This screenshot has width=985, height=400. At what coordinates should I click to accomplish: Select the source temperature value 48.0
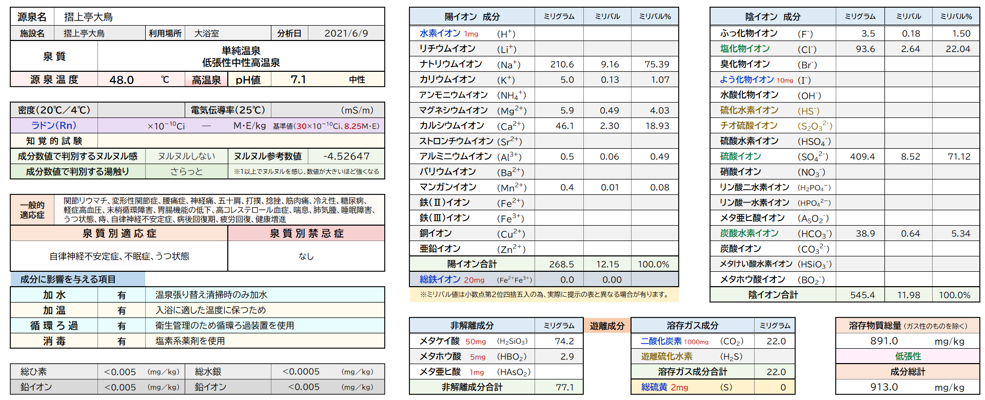pos(122,79)
